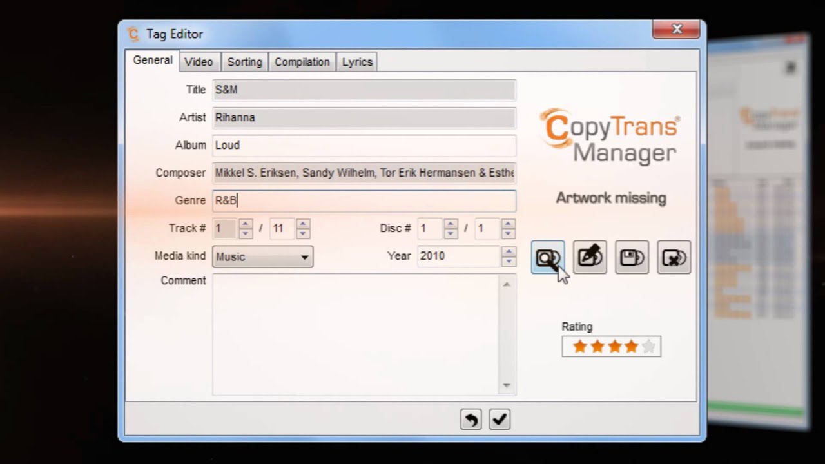Click the total discs field
This screenshot has width=825, height=464.
point(488,228)
